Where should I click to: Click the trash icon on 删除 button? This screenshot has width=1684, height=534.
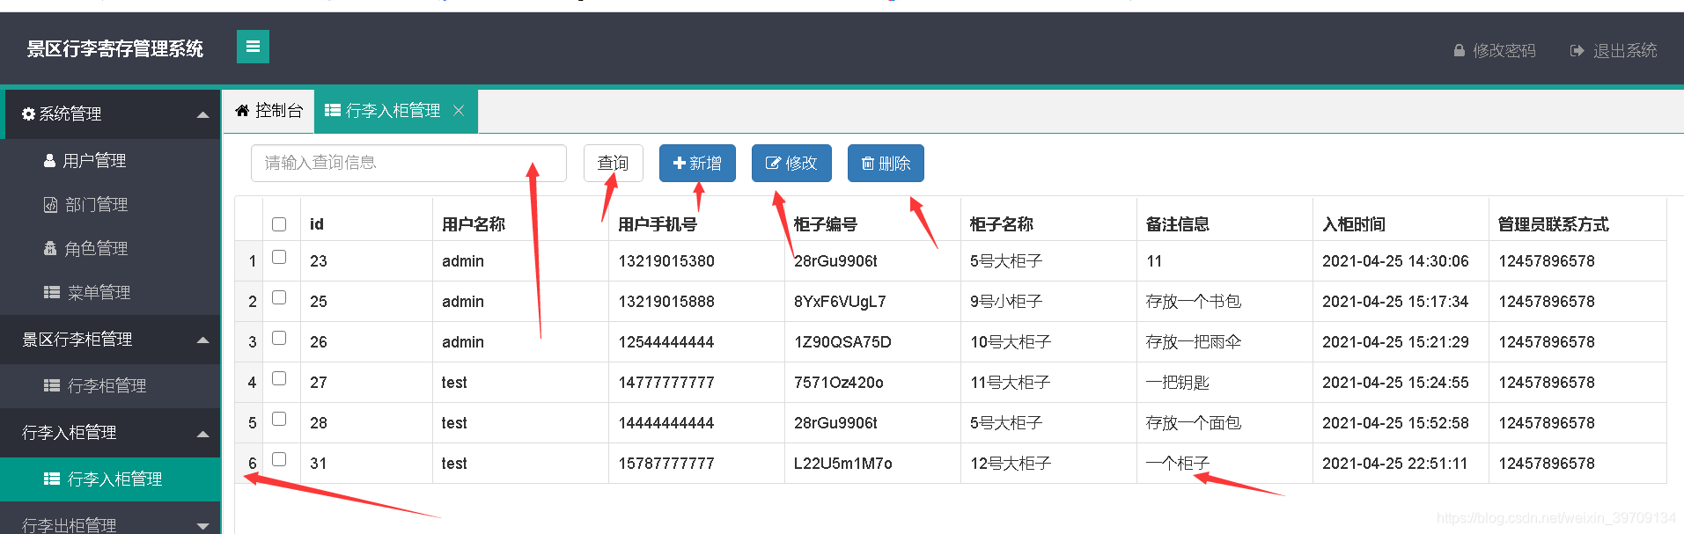pyautogui.click(x=867, y=164)
